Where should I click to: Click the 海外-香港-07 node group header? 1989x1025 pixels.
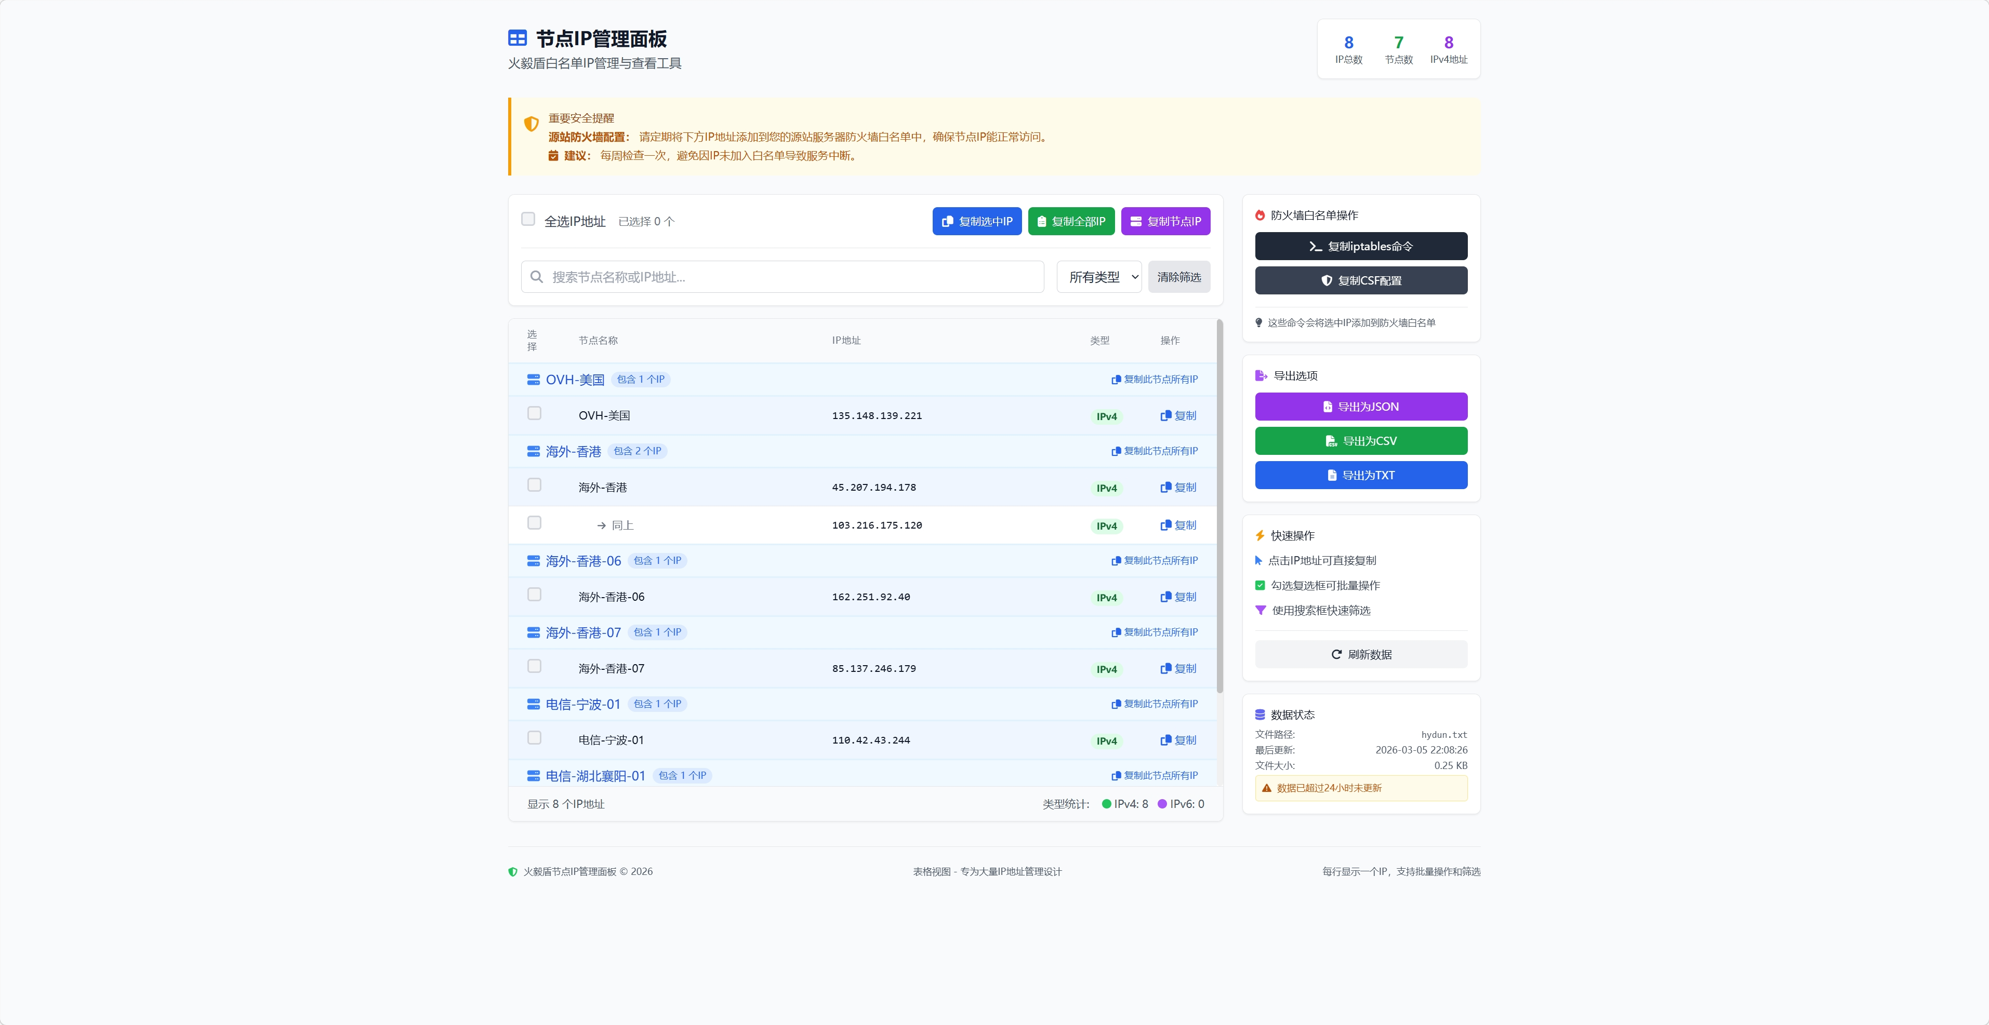(583, 632)
